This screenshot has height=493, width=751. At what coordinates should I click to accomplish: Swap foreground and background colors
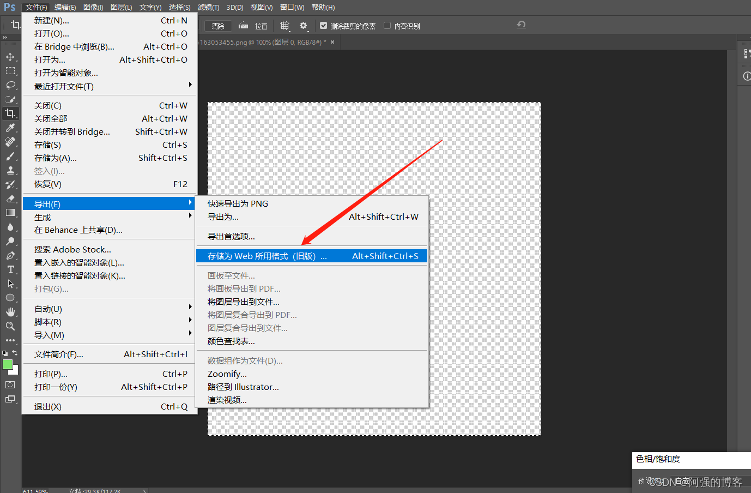pyautogui.click(x=15, y=353)
